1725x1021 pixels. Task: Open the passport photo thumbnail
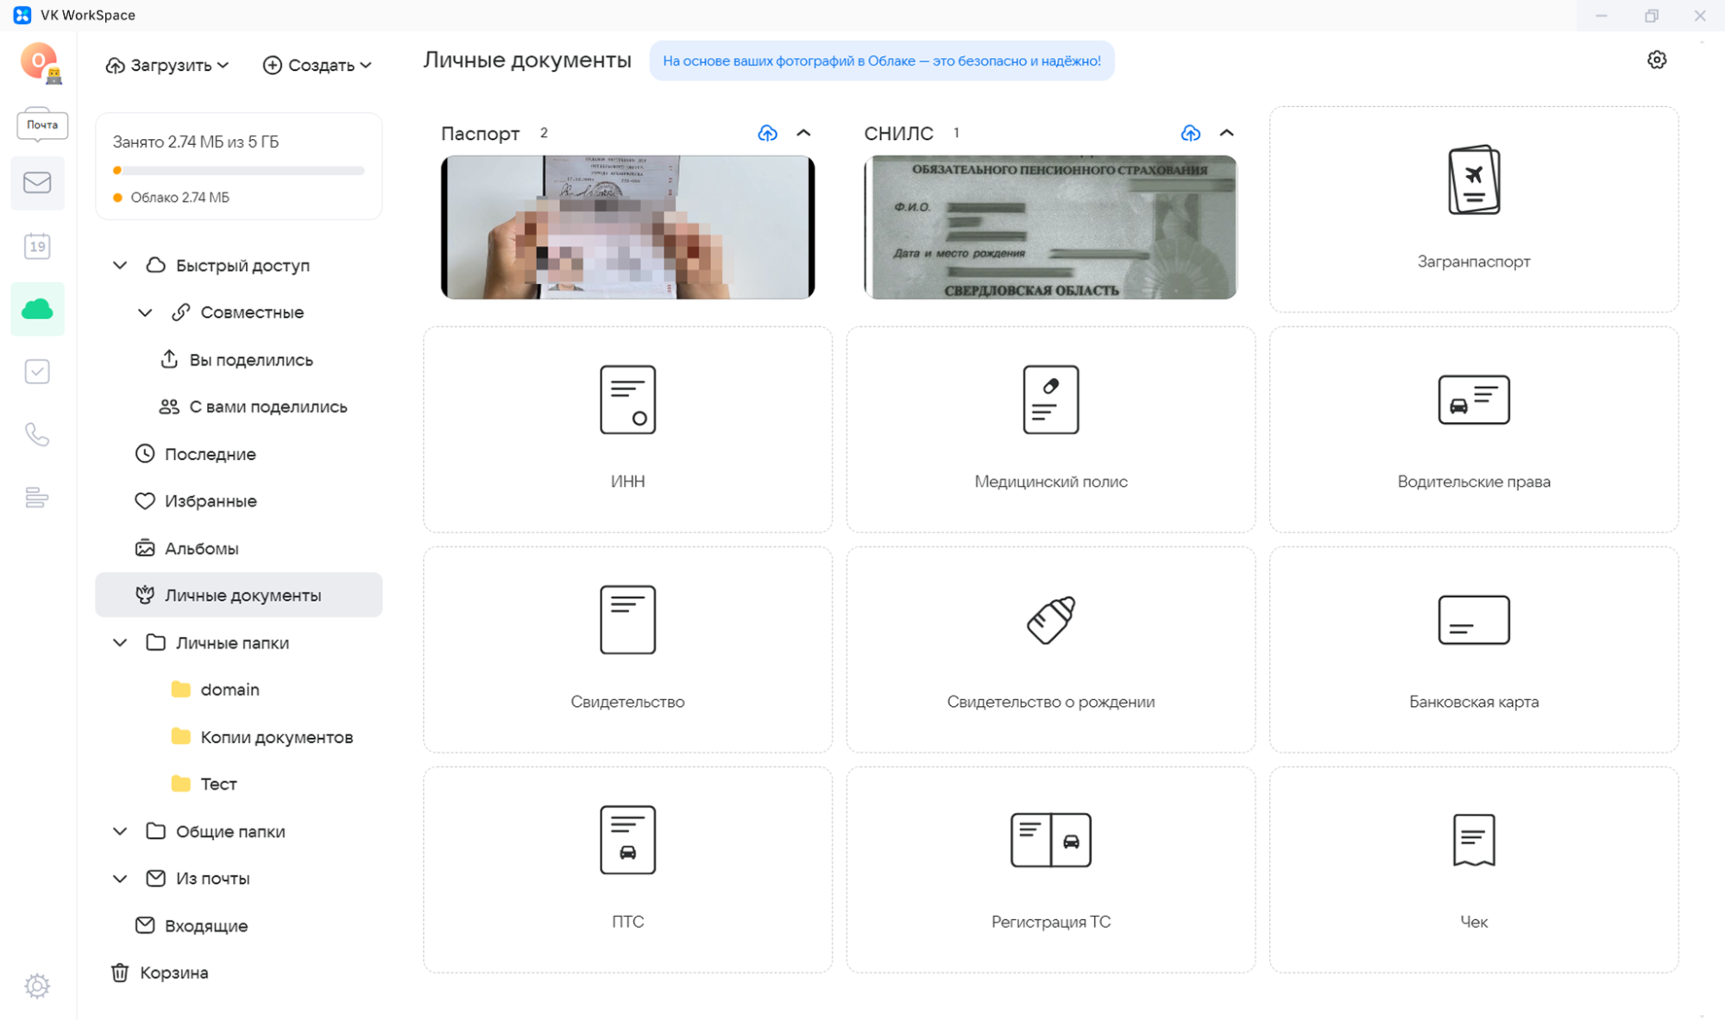627,228
